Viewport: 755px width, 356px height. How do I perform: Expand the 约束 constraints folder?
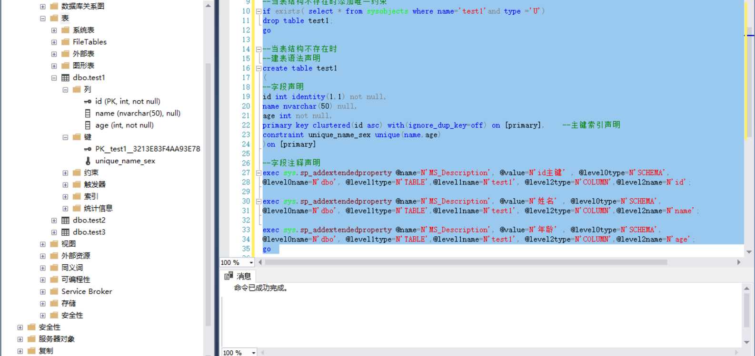(66, 173)
